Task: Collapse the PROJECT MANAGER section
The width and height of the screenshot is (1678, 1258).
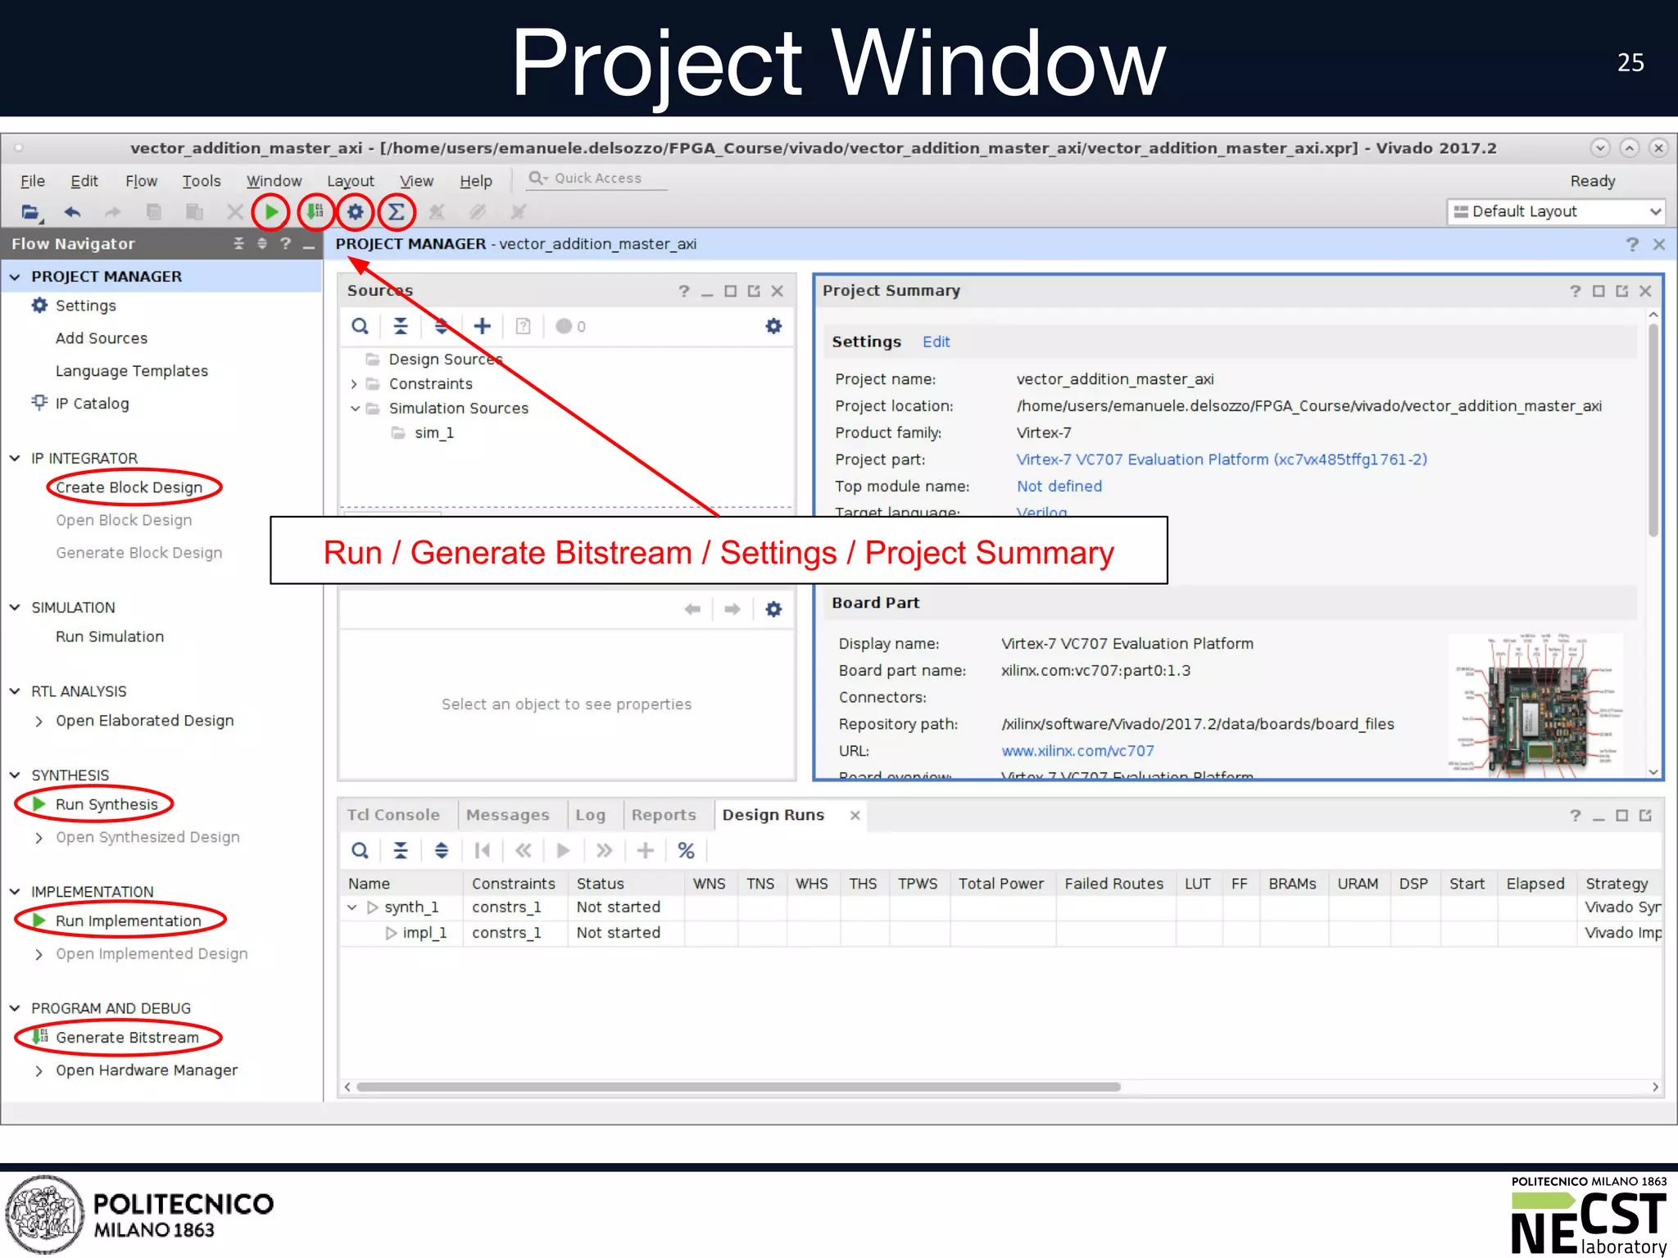Action: [x=15, y=277]
